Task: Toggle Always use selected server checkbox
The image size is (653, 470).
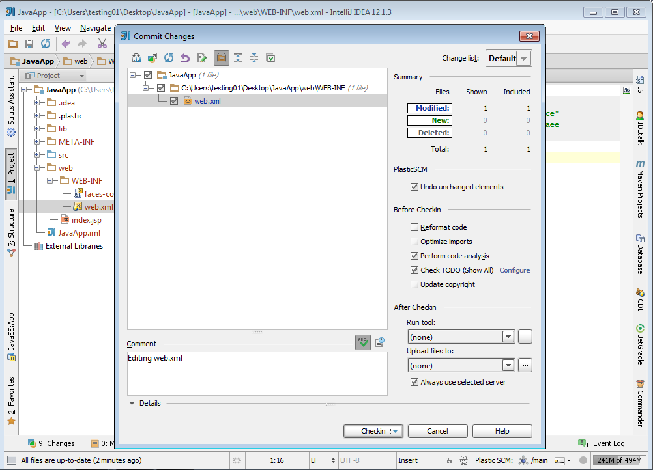Action: point(414,382)
